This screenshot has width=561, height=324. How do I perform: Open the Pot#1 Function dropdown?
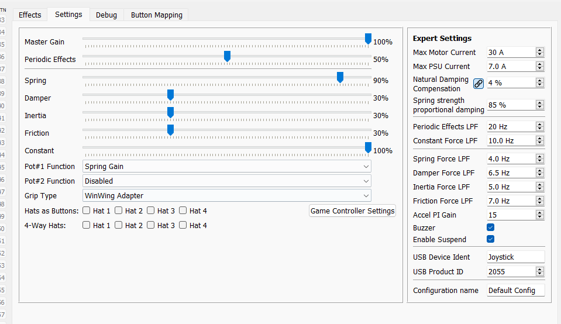(227, 167)
